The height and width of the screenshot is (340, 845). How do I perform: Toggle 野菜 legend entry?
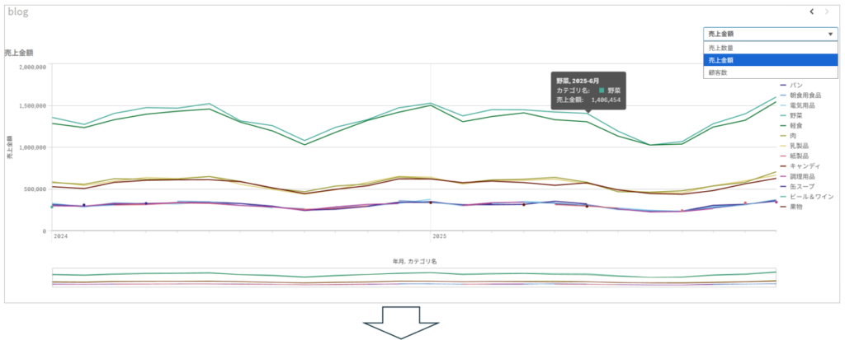[795, 116]
